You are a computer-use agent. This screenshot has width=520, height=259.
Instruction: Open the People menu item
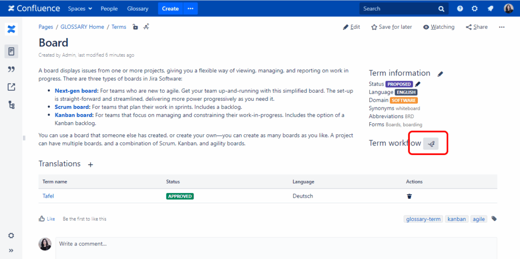(109, 9)
